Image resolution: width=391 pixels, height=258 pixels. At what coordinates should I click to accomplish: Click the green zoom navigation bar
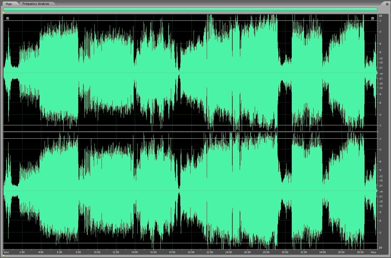coord(190,9)
